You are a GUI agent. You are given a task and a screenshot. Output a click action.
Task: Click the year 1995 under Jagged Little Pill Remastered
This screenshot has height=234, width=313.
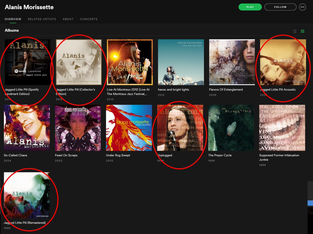pyautogui.click(x=8, y=228)
